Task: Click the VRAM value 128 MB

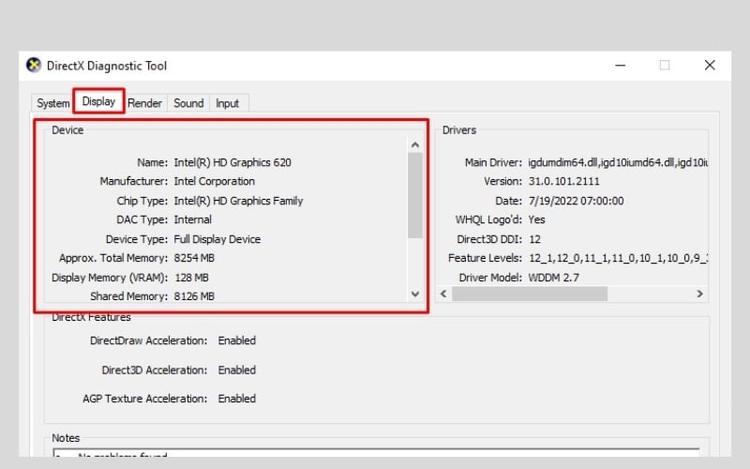Action: pyautogui.click(x=191, y=278)
